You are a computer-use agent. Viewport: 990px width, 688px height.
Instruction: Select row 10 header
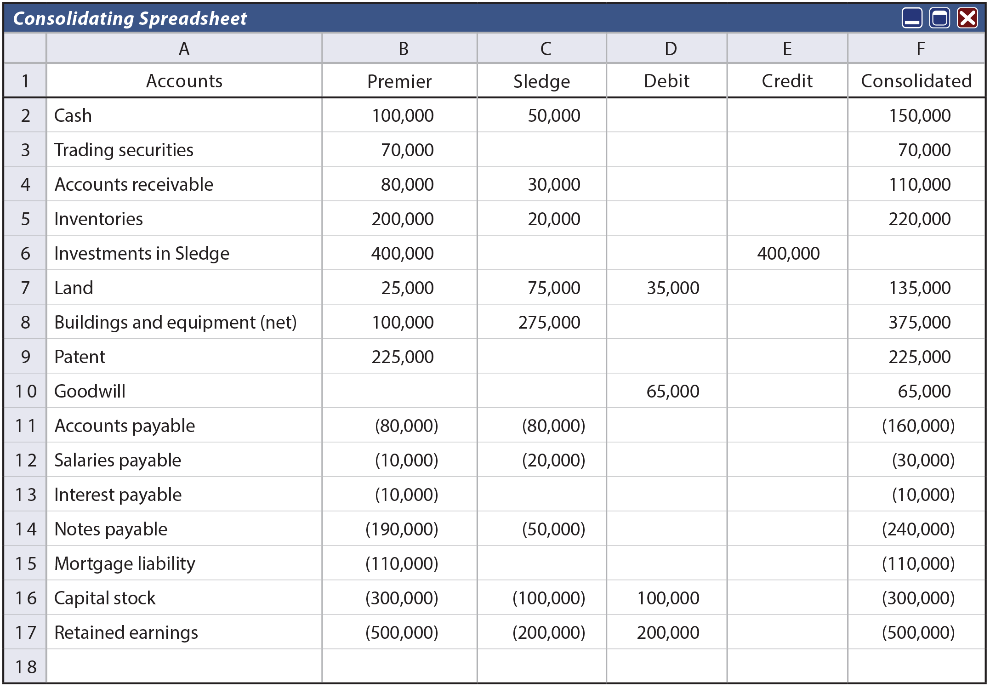tap(25, 391)
